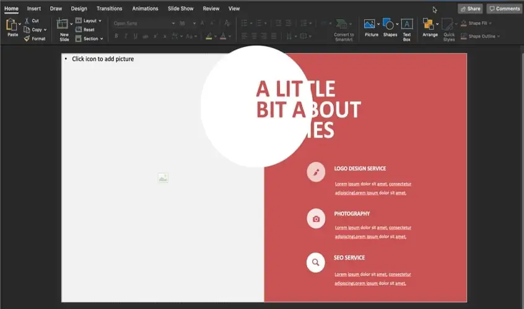
Task: Switch to the Transitions tab
Action: tap(110, 9)
